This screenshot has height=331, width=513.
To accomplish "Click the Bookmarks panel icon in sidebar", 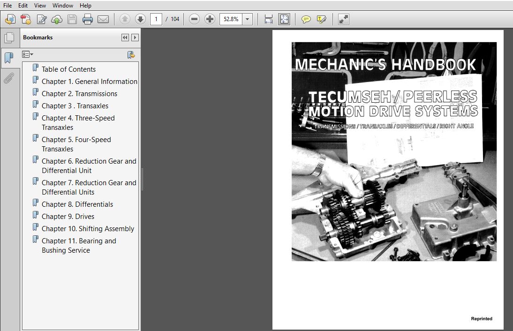I will click(9, 58).
